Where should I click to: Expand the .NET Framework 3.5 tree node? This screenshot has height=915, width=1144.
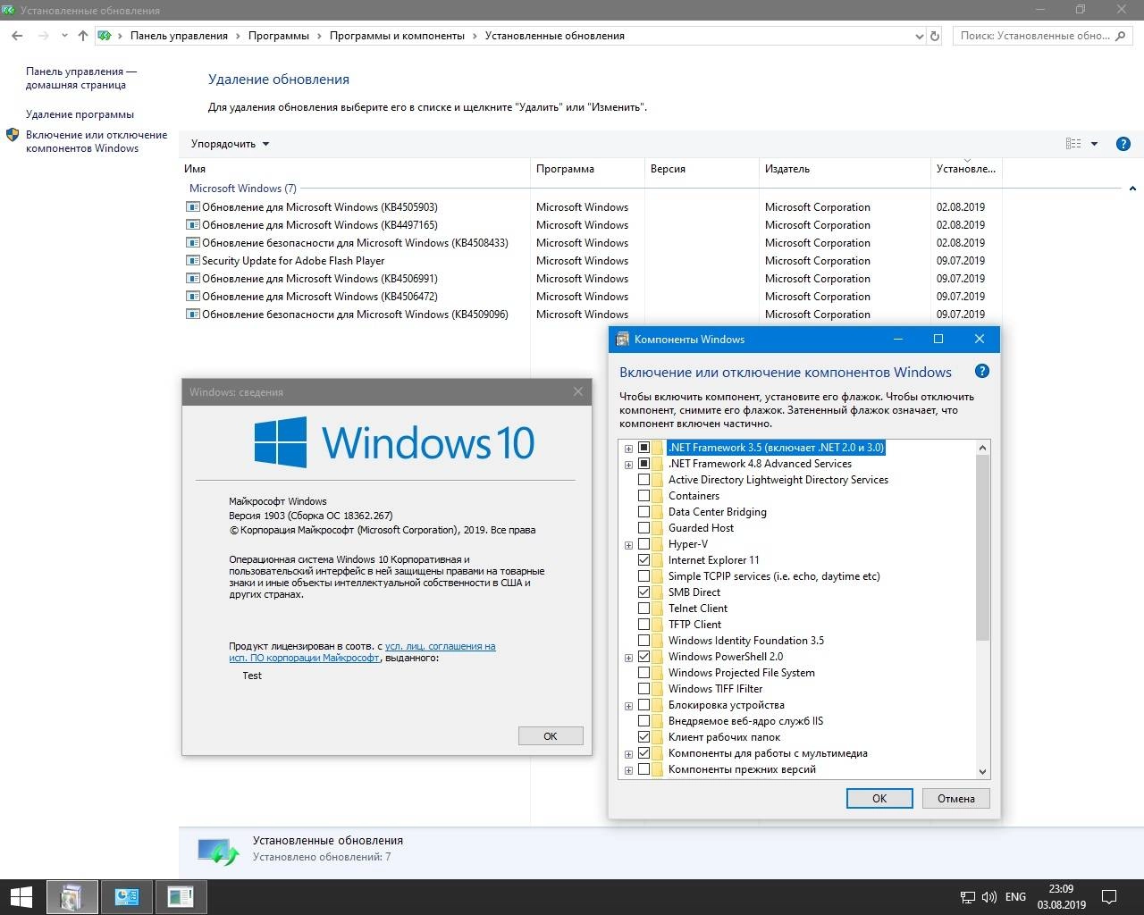[628, 449]
